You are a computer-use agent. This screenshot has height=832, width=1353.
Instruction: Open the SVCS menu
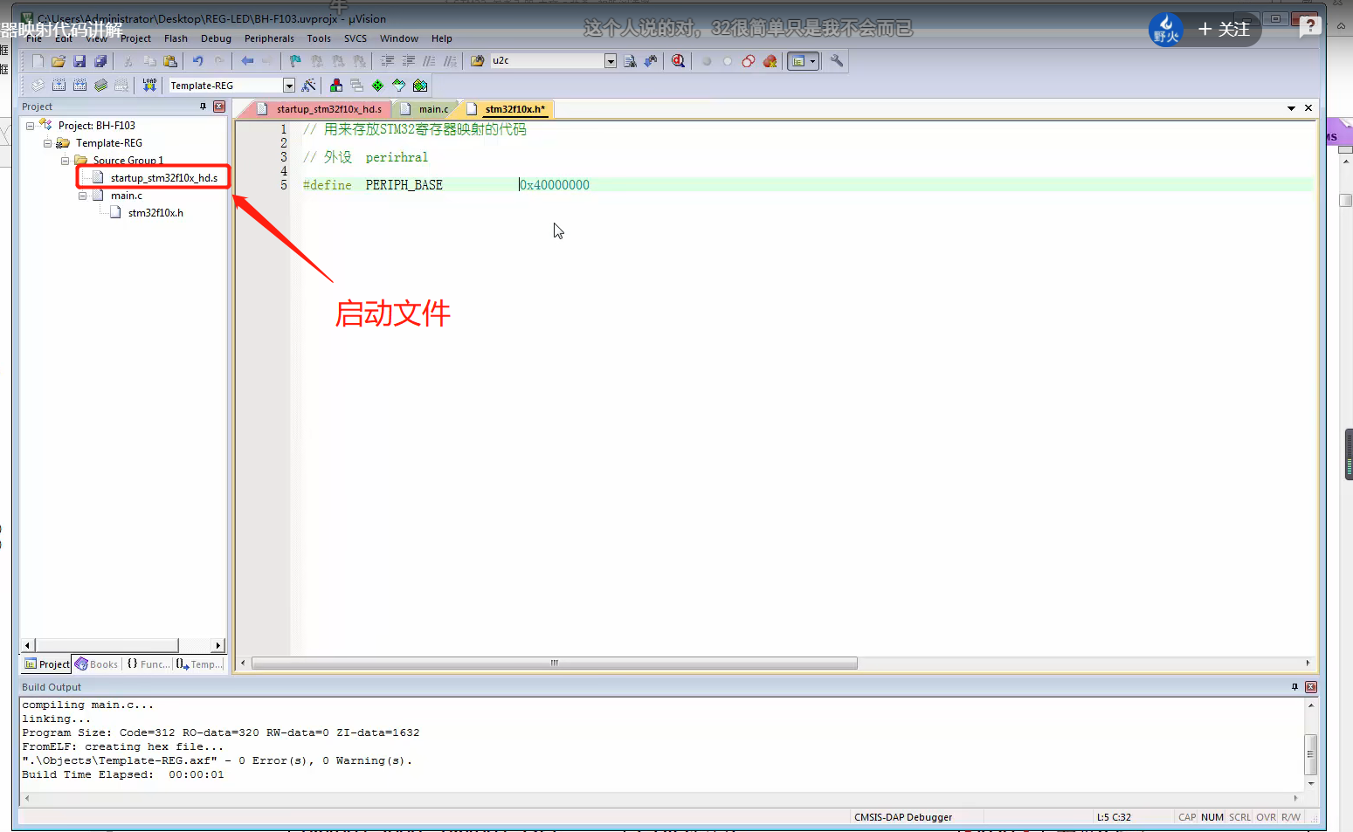tap(356, 38)
